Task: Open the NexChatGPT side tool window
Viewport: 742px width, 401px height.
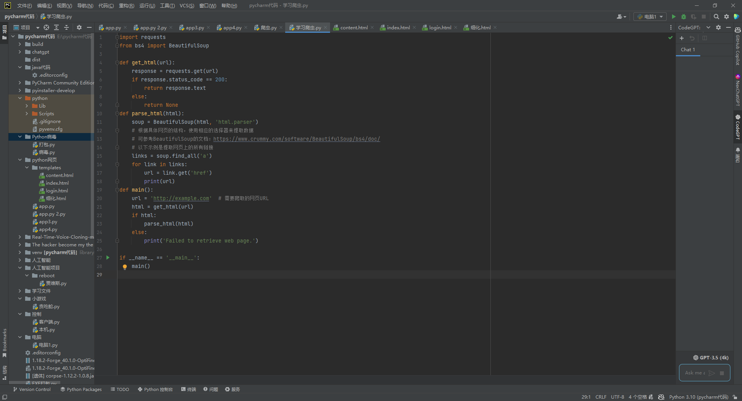Action: coord(738,90)
